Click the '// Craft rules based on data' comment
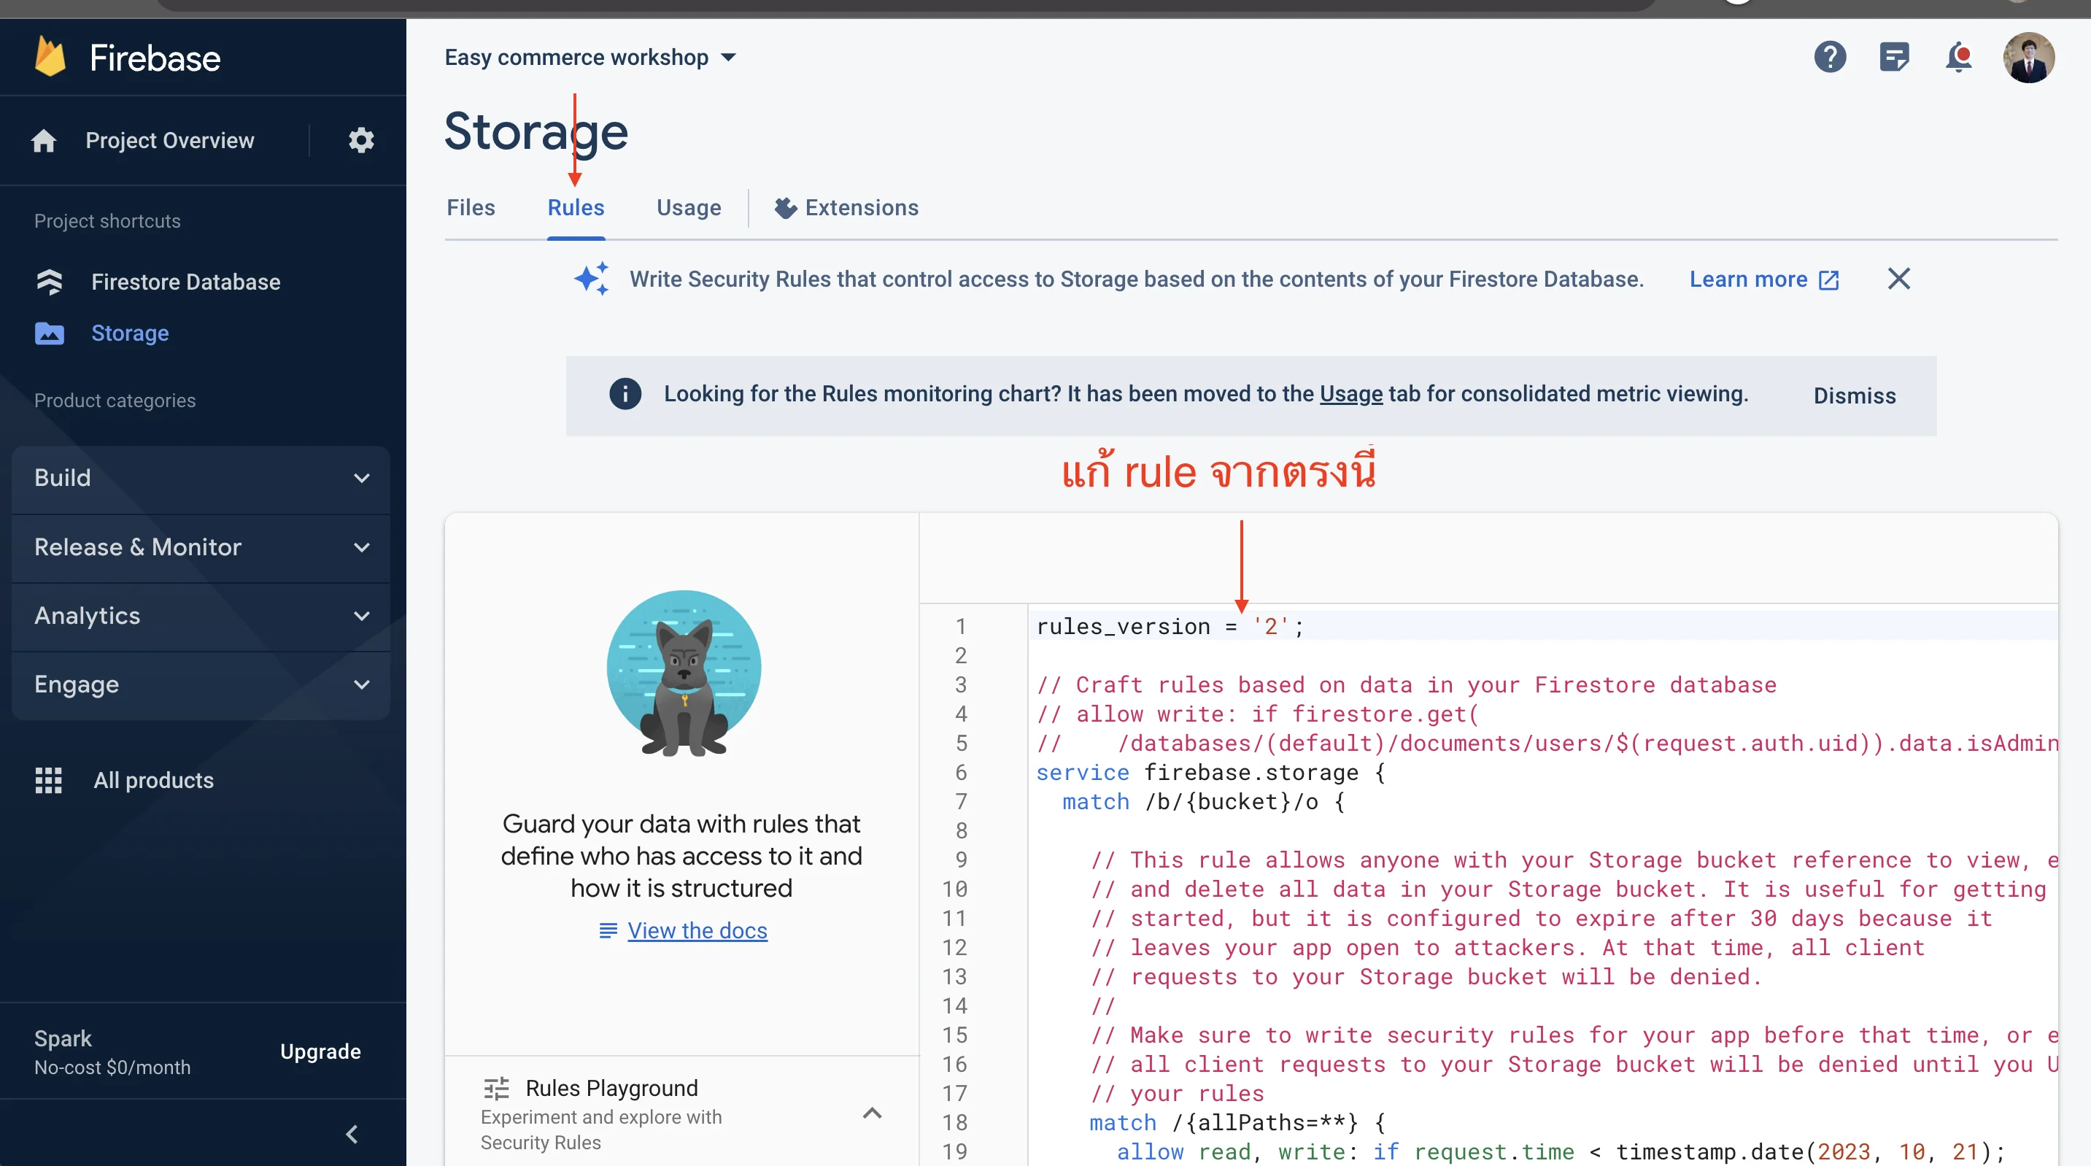Image resolution: width=2091 pixels, height=1166 pixels. tap(1406, 684)
